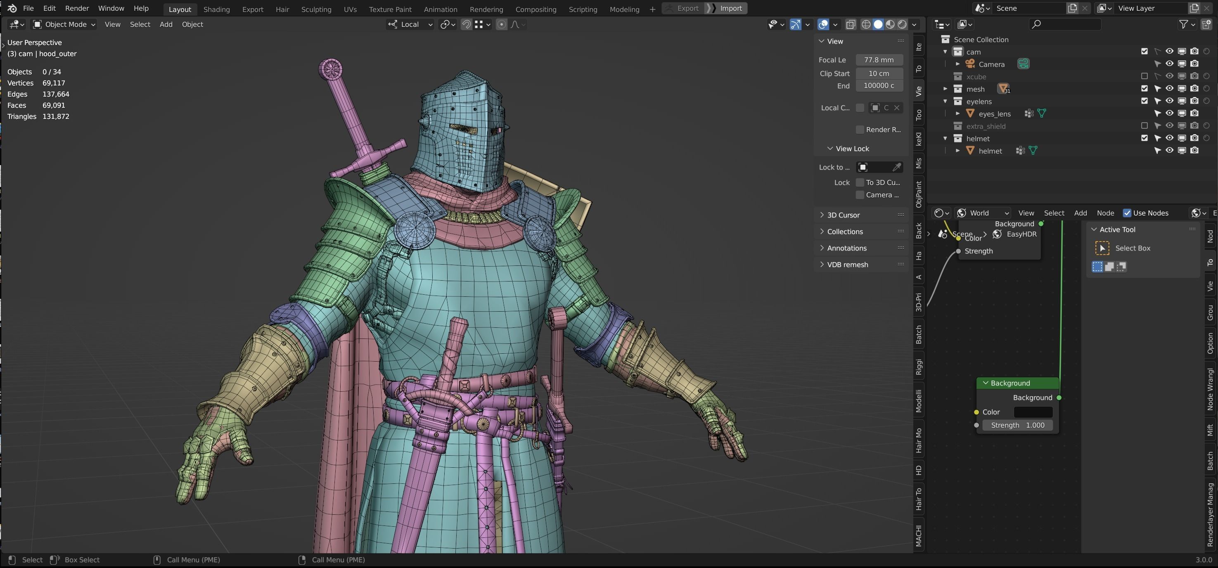The height and width of the screenshot is (568, 1218).
Task: Enable the extra_shield collection checkbox
Action: click(x=1144, y=126)
